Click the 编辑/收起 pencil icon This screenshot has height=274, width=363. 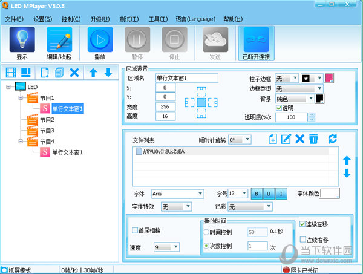59,39
